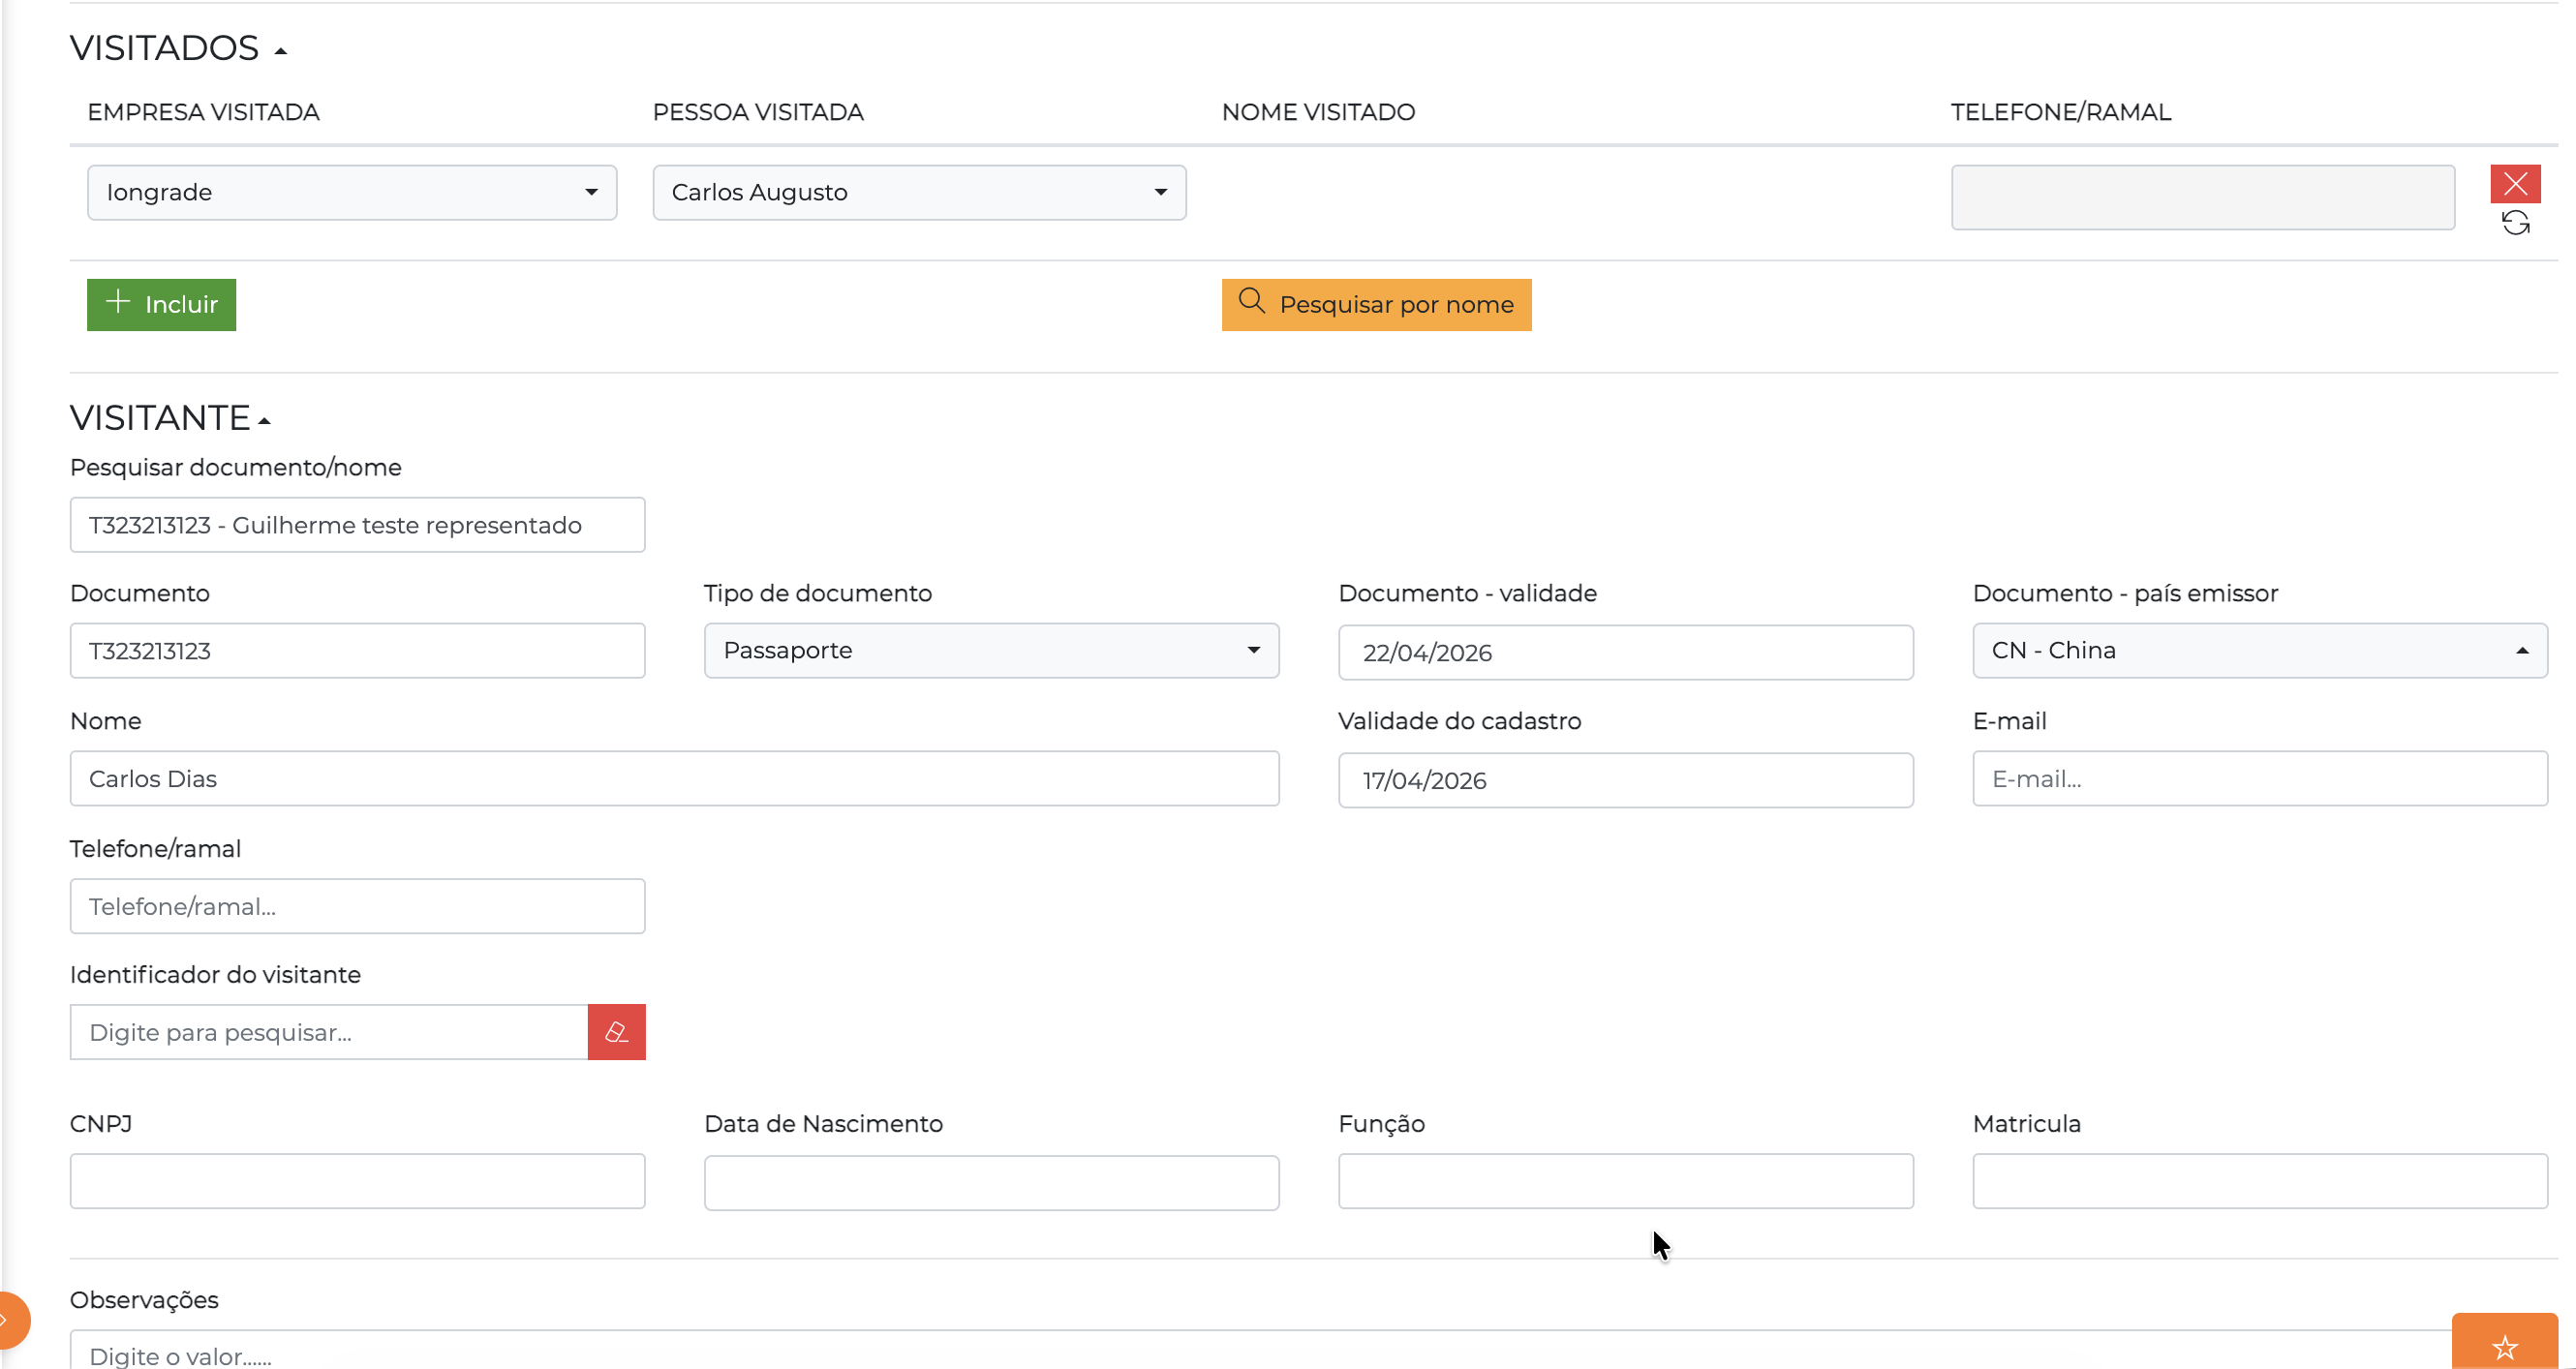Open the país emissor dropdown showing CN - China
2576x1369 pixels.
(x=2259, y=650)
